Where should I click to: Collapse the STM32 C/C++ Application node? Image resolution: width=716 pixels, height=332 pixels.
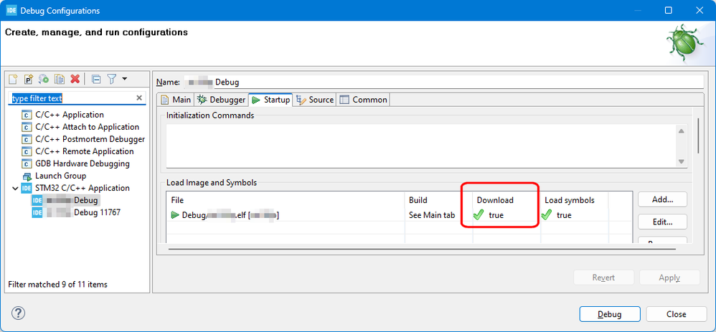pyautogui.click(x=16, y=188)
